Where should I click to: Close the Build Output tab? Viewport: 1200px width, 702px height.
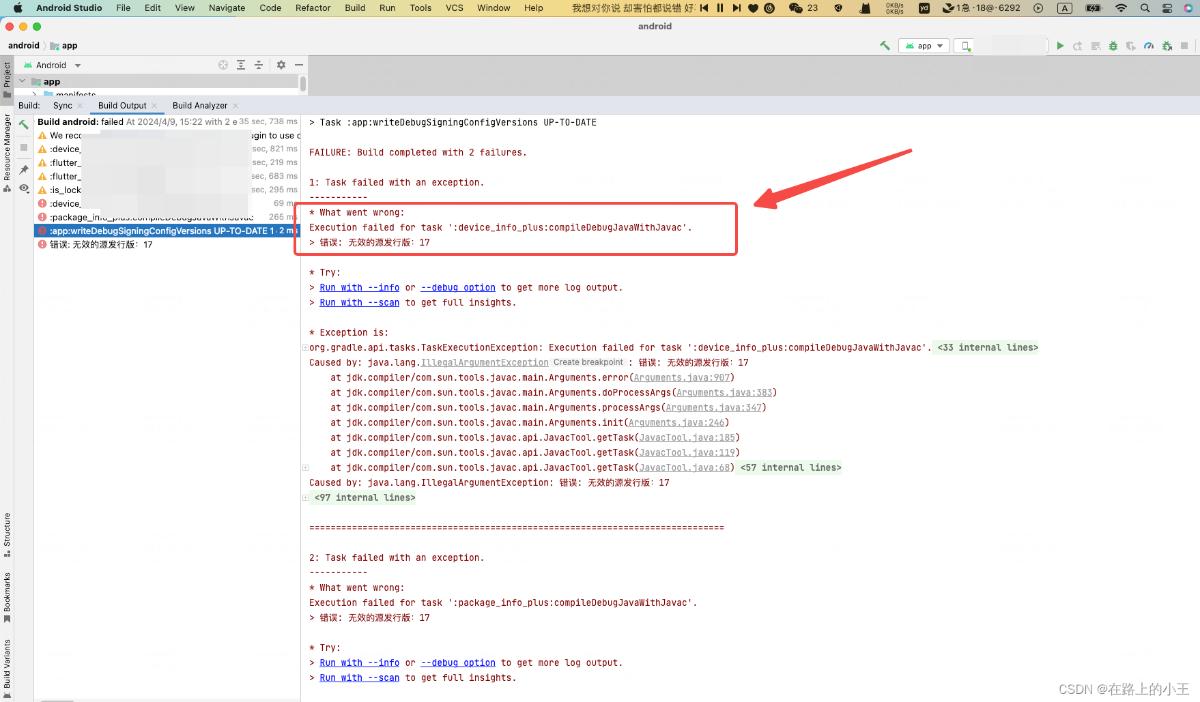tap(154, 106)
